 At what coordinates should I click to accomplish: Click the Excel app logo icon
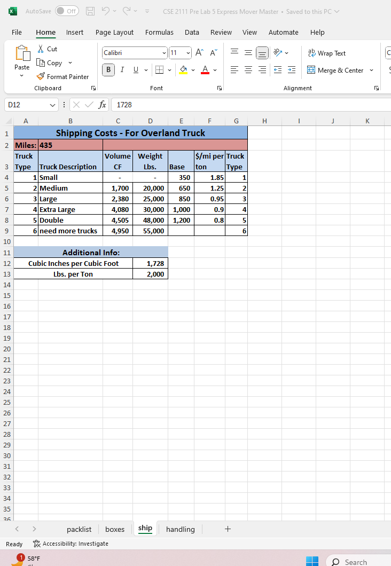(13, 11)
